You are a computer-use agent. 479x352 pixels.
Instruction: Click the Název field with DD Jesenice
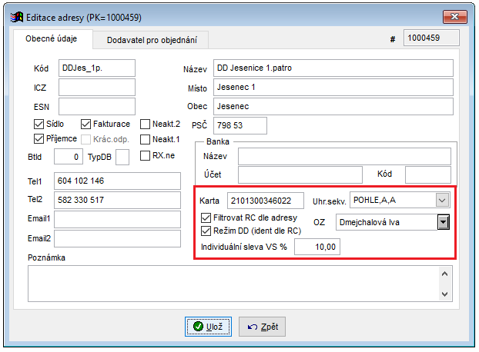pyautogui.click(x=333, y=68)
